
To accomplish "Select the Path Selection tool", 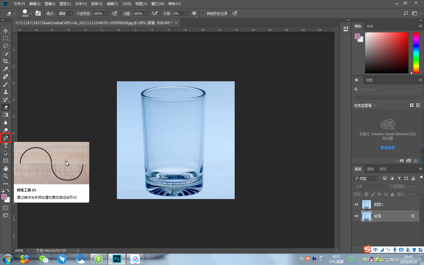I will tap(6, 153).
